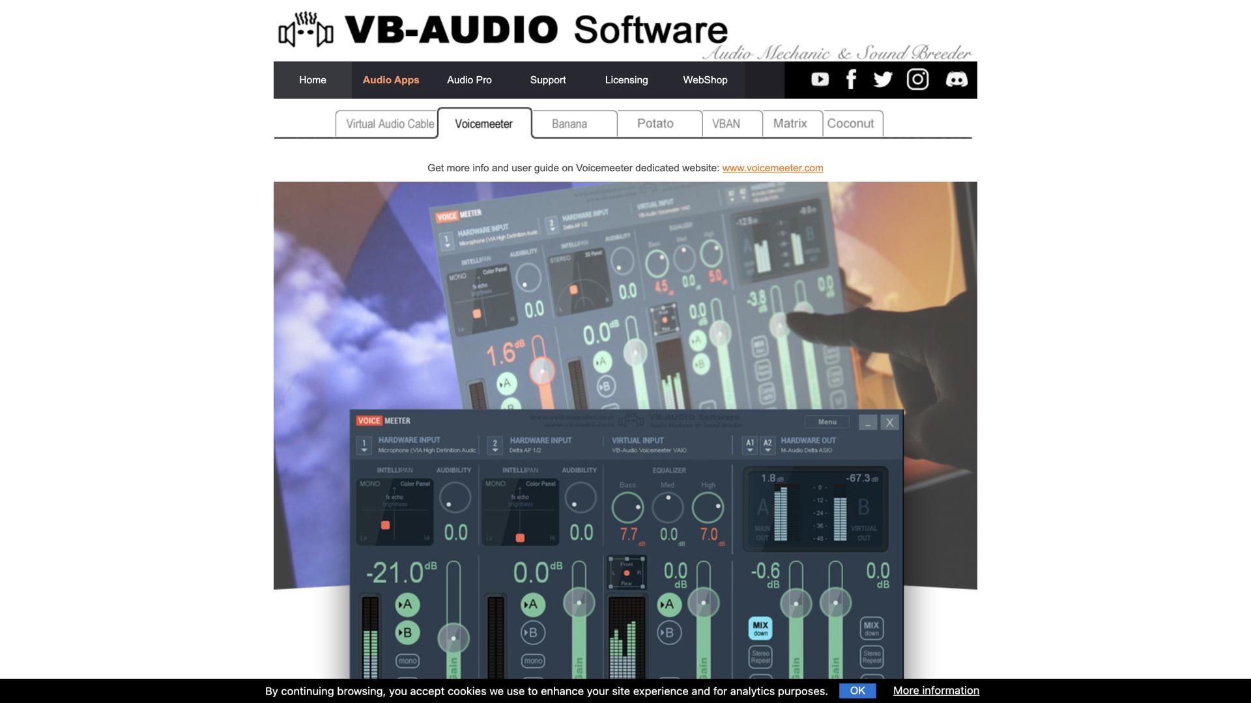Click the VB-Audio speaker logo
Image resolution: width=1251 pixels, height=703 pixels.
click(x=306, y=30)
